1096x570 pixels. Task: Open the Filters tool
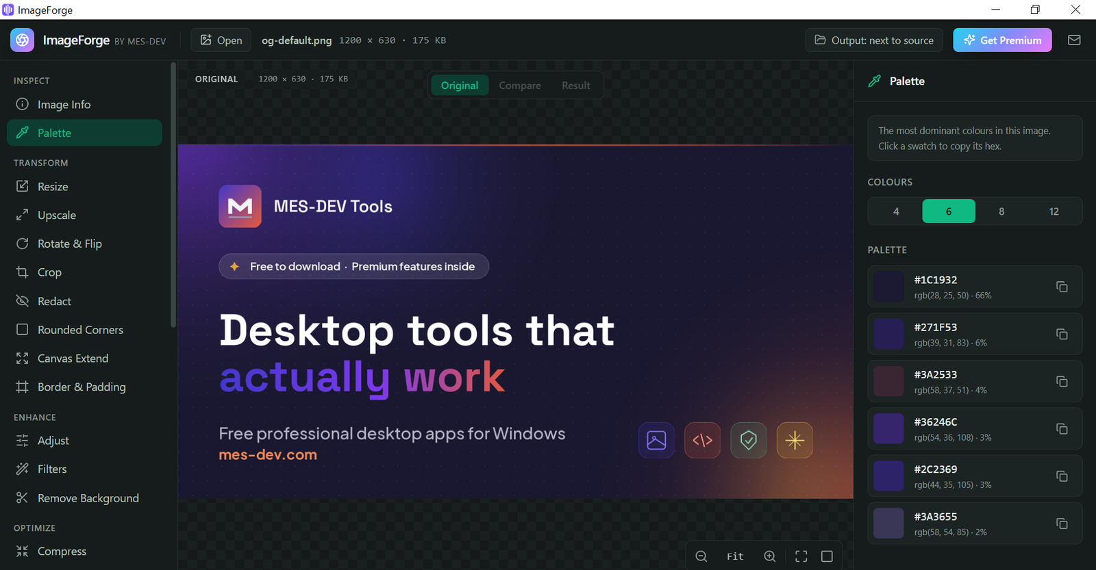[x=84, y=469]
